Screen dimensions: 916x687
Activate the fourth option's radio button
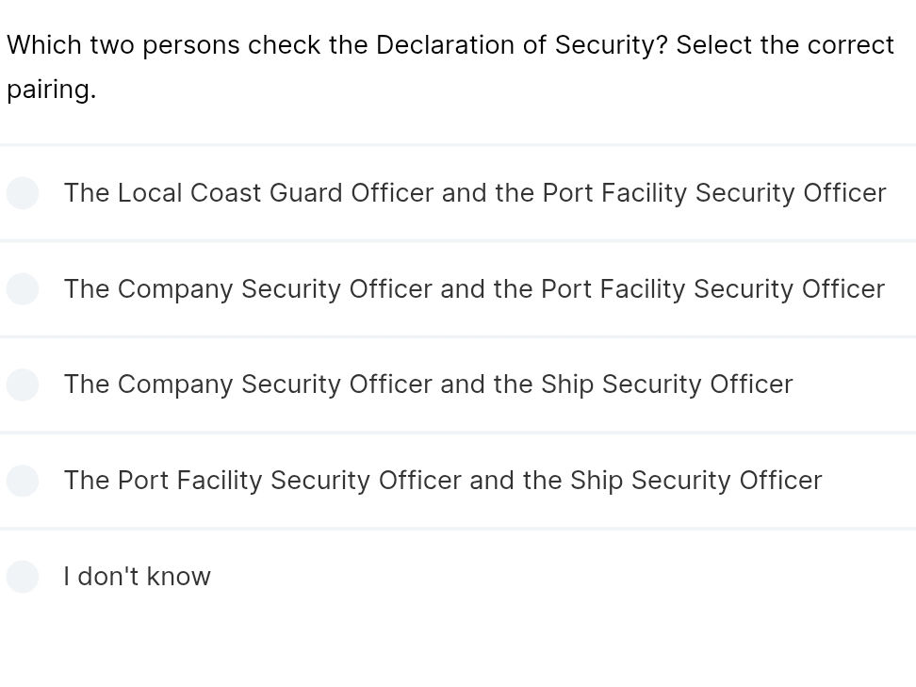click(23, 481)
